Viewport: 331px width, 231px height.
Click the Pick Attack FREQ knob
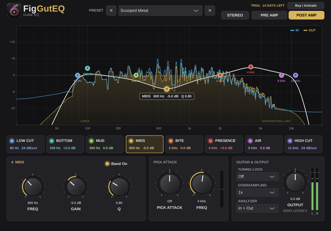click(202, 183)
